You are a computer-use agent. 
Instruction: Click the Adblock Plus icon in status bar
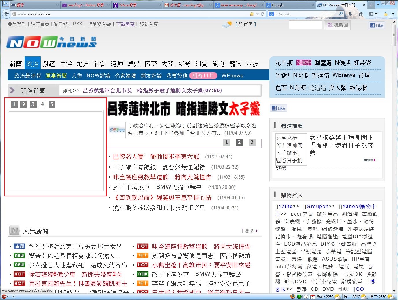click(x=4, y=297)
